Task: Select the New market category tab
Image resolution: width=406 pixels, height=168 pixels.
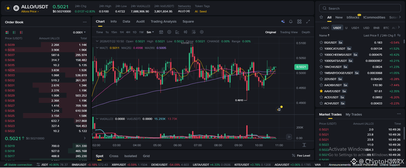Action: pyautogui.click(x=339, y=17)
